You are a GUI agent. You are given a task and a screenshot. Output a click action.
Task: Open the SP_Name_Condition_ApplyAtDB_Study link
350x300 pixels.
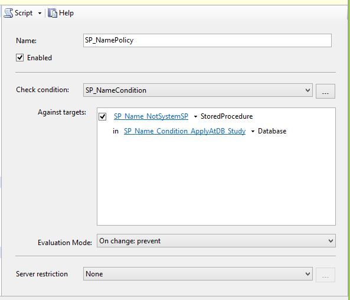[185, 131]
